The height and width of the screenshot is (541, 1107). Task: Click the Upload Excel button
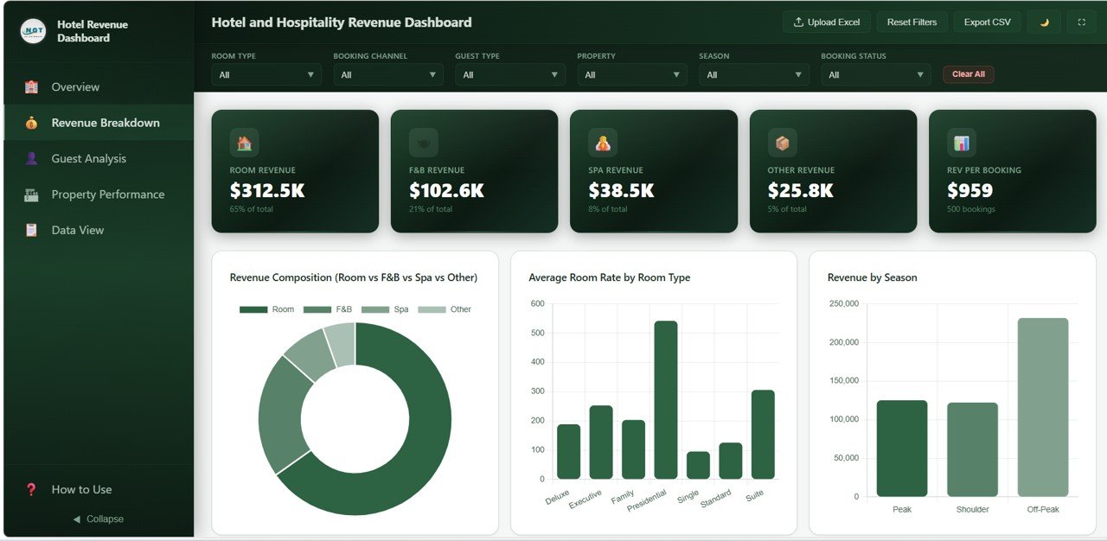point(826,22)
